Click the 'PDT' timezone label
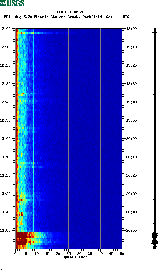 pos(7,17)
